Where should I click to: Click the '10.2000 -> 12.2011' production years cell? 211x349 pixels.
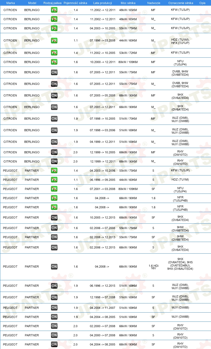click(103, 62)
